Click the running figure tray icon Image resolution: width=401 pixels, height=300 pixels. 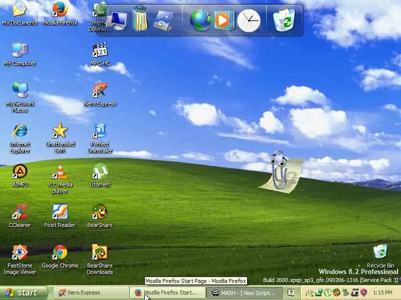[309, 292]
